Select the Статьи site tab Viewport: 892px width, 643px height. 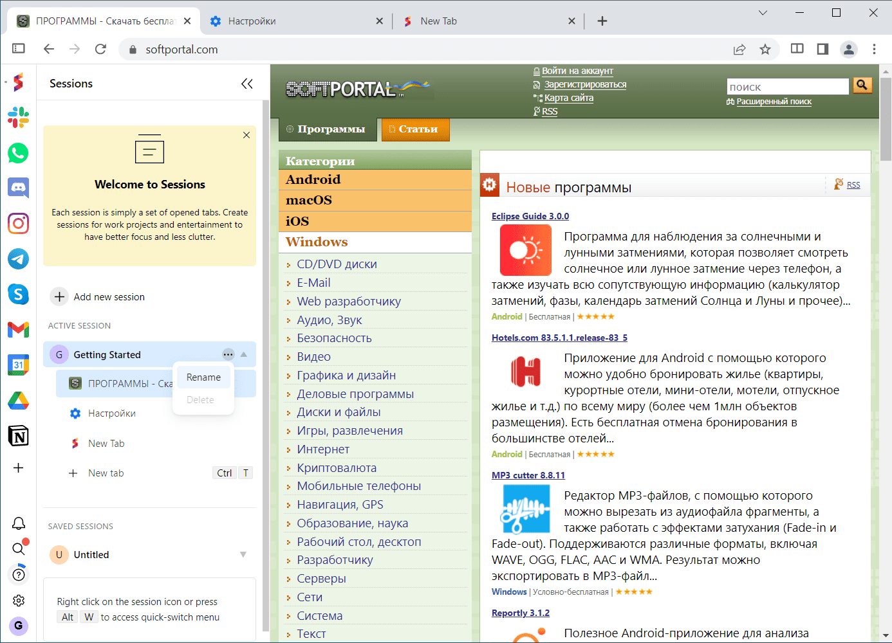click(x=415, y=129)
